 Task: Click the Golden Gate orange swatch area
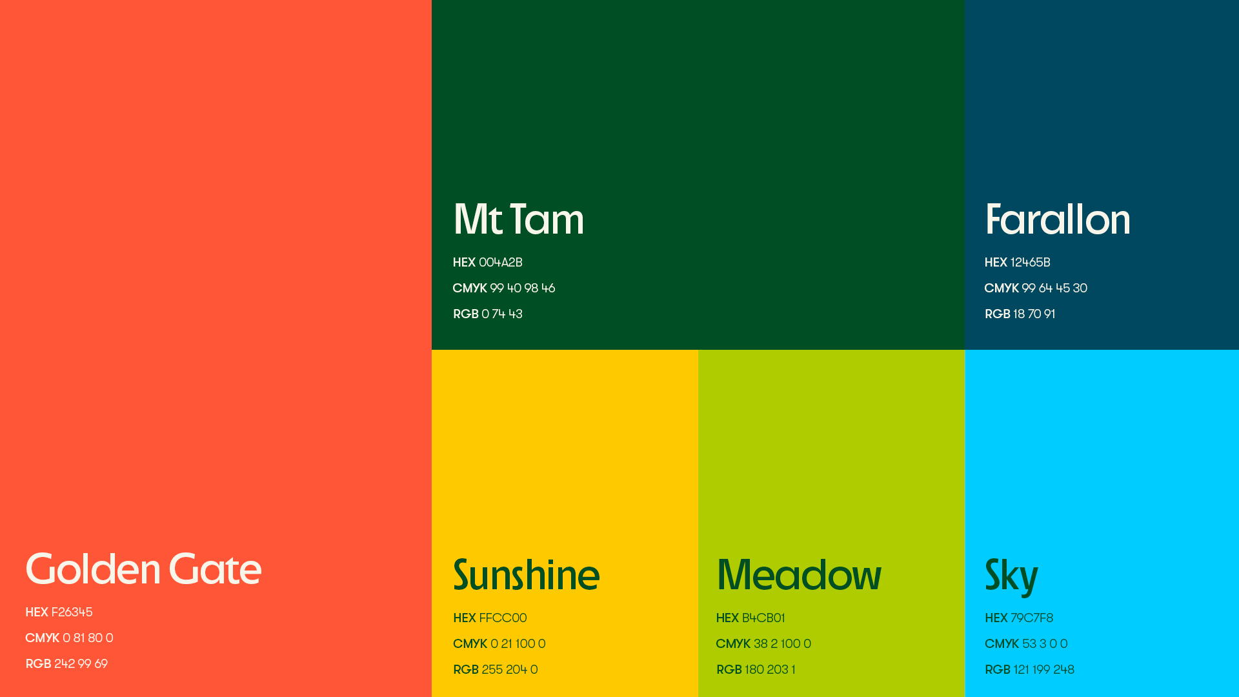(x=216, y=258)
